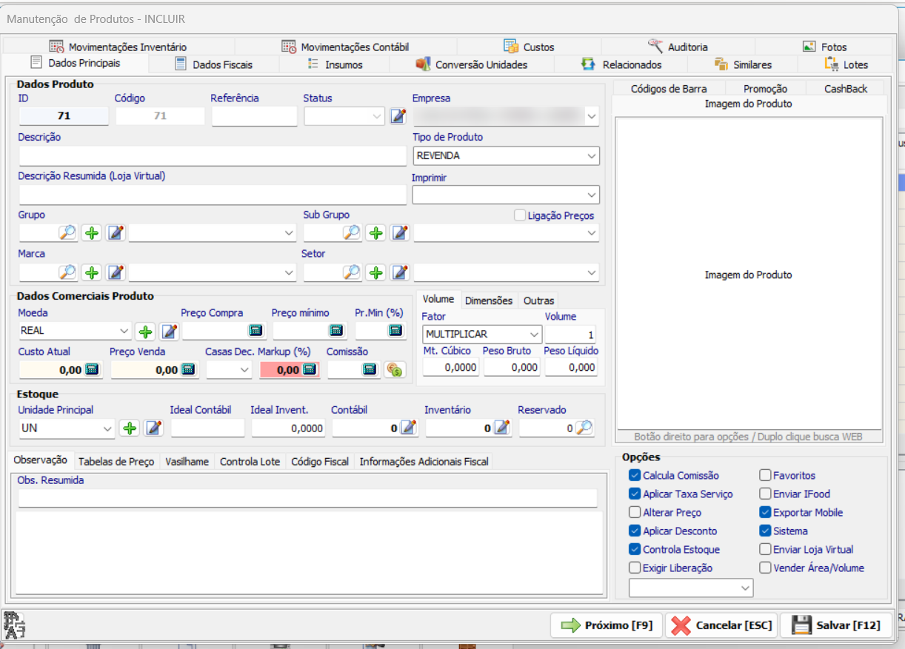
Task: Click the Cancelar [ESC] button
Action: (x=722, y=625)
